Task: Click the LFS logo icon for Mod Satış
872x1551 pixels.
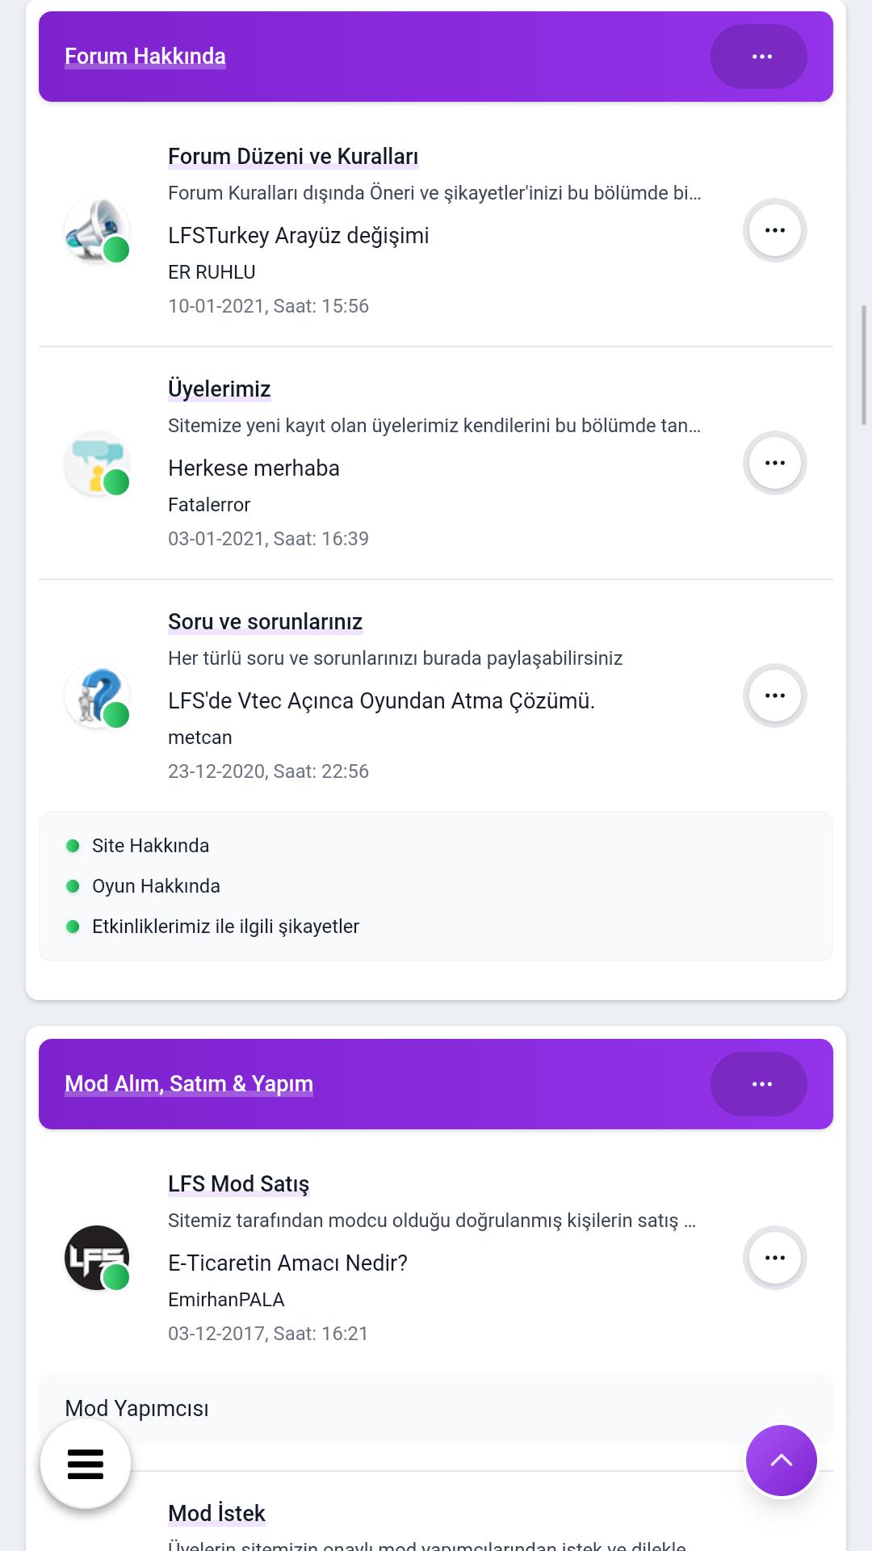Action: point(97,1258)
